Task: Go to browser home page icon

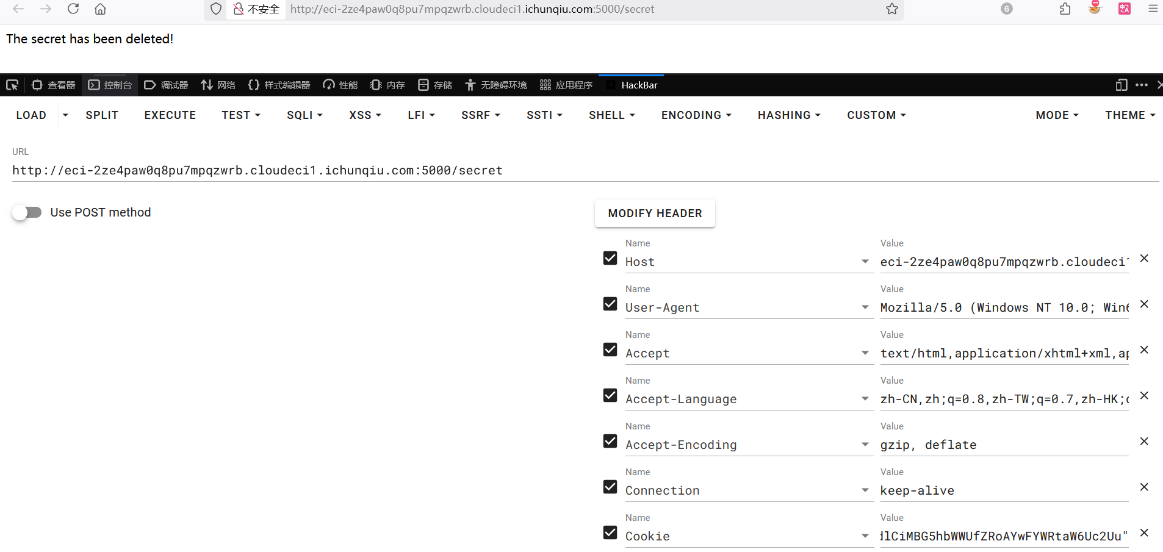Action: [x=100, y=9]
